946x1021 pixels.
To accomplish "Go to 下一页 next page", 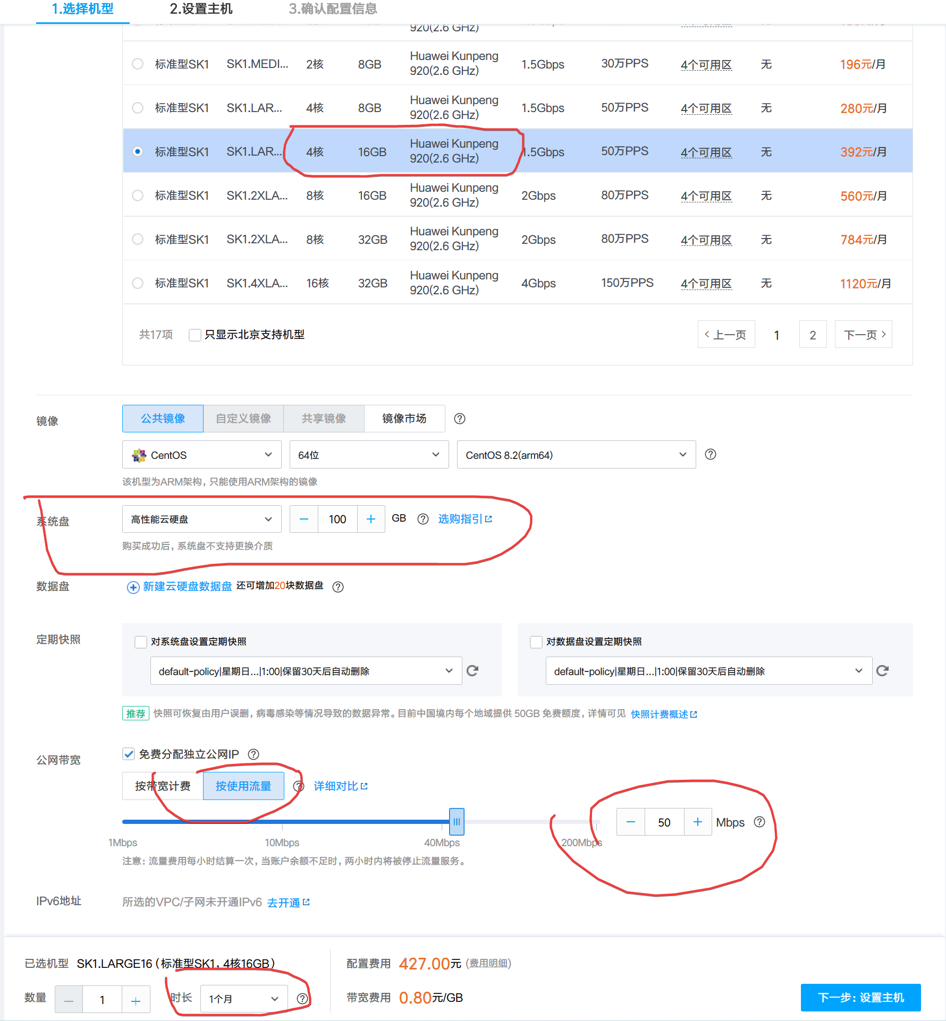I will click(864, 335).
